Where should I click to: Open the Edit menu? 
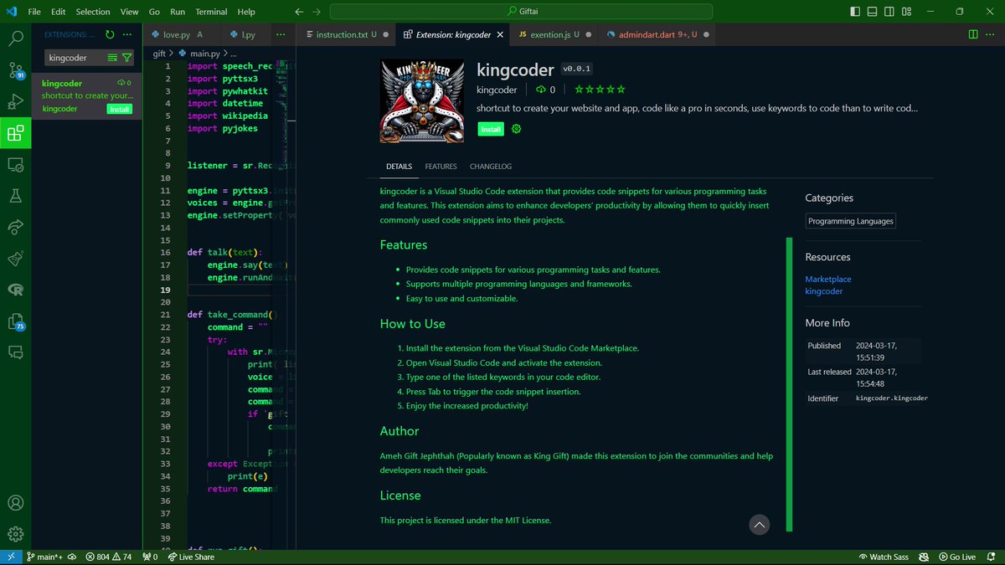coord(58,12)
